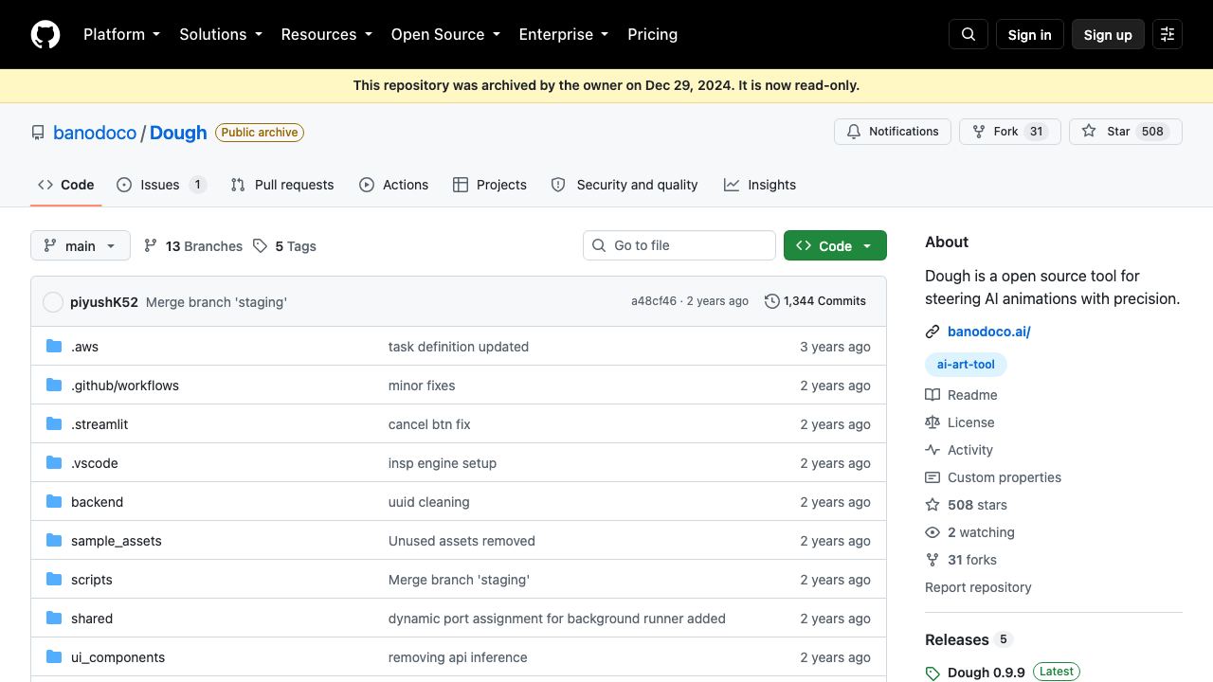Expand the Resources menu
Viewport: 1213px width, 682px height.
[326, 34]
